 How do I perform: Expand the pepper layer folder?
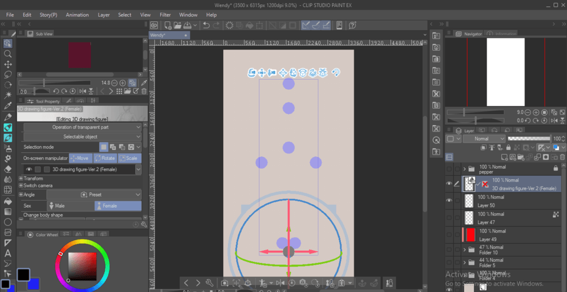tap(464, 169)
